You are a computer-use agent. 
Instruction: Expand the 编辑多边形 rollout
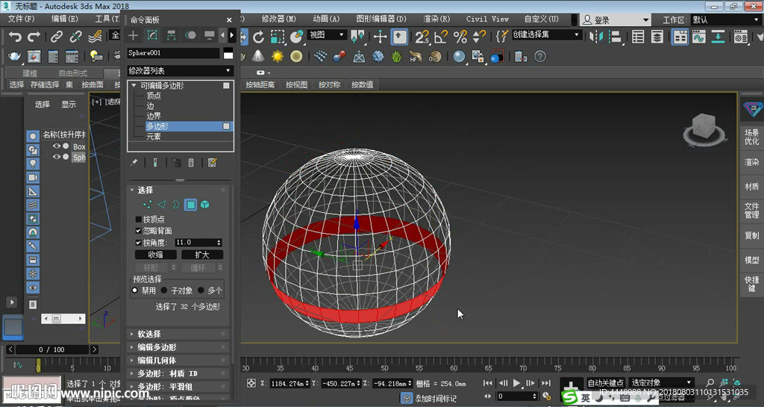pos(179,347)
